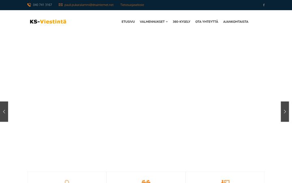Click the orange phone icon
The height and width of the screenshot is (183, 292).
29,5
